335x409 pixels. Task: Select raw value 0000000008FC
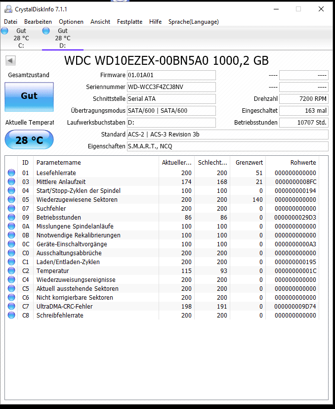pyautogui.click(x=295, y=182)
